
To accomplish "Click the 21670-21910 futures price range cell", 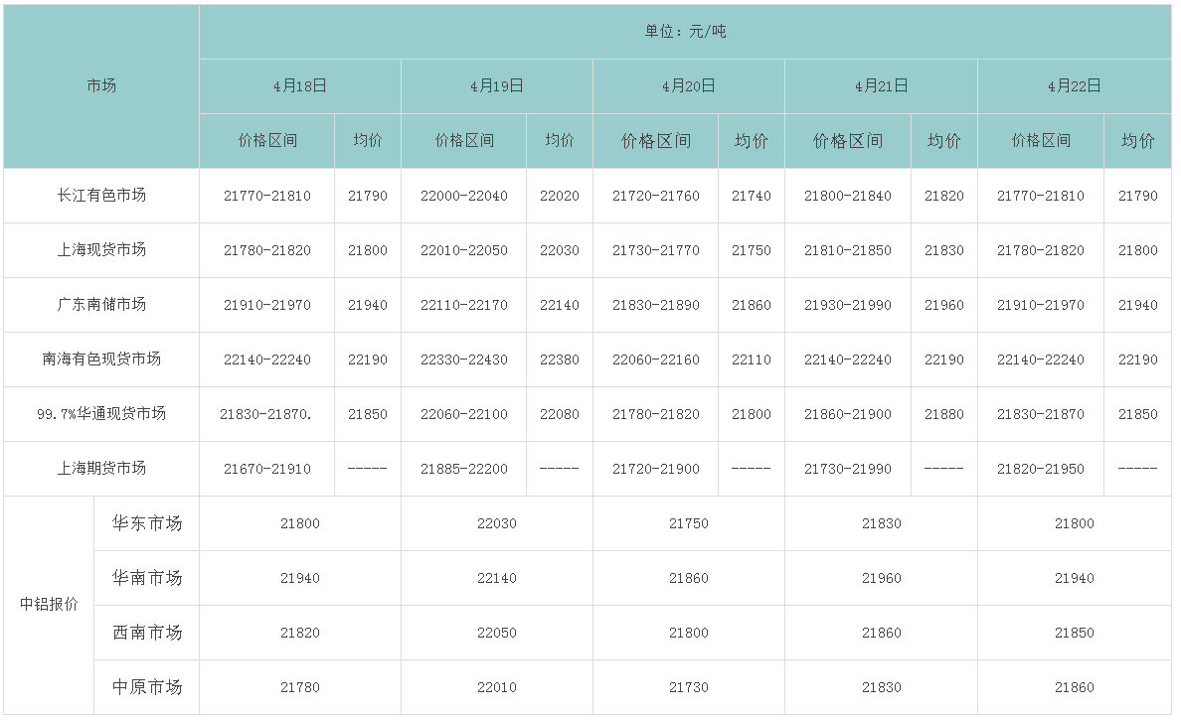I will coord(267,469).
